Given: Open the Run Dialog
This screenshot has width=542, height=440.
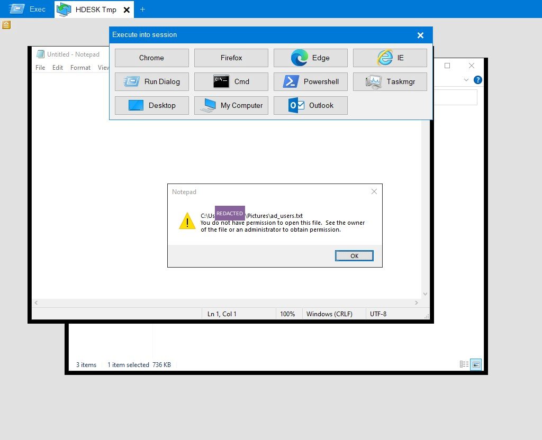Looking at the screenshot, I should (x=152, y=81).
